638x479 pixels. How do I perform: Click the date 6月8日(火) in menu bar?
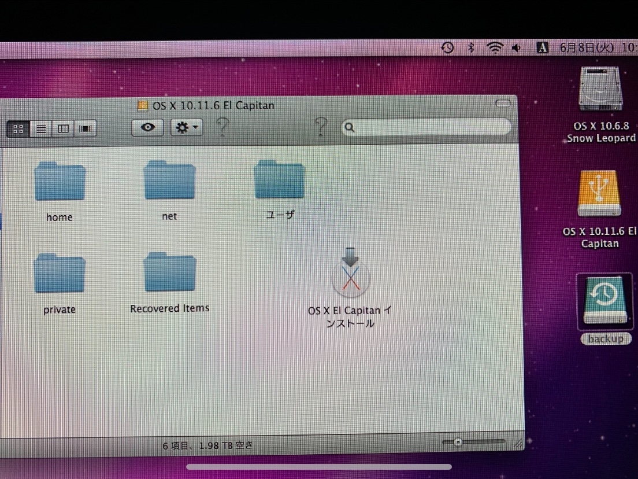[587, 47]
